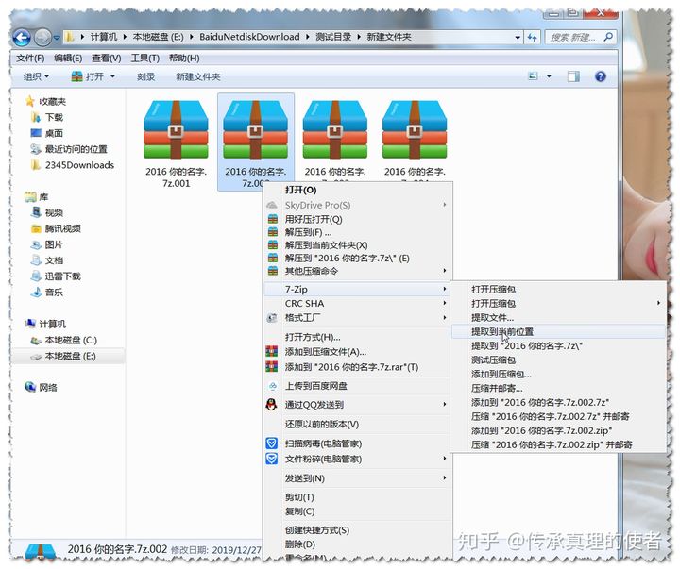Click the refresh button beside address bar
Screen dimensions: 680x569
[x=532, y=38]
